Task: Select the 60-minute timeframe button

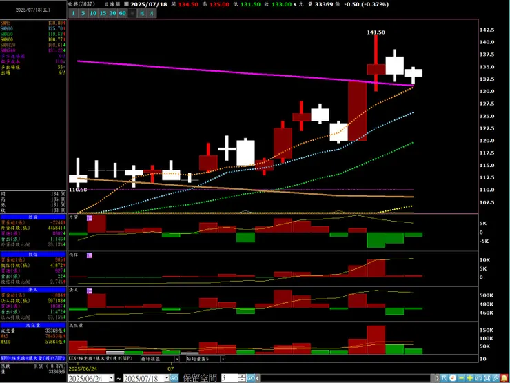Action: [x=123, y=13]
